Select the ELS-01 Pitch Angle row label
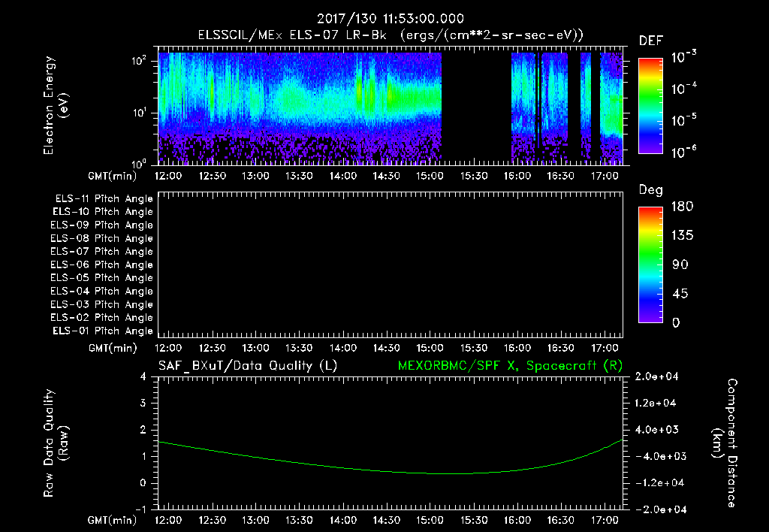Image resolution: width=769 pixels, height=532 pixels. [103, 331]
